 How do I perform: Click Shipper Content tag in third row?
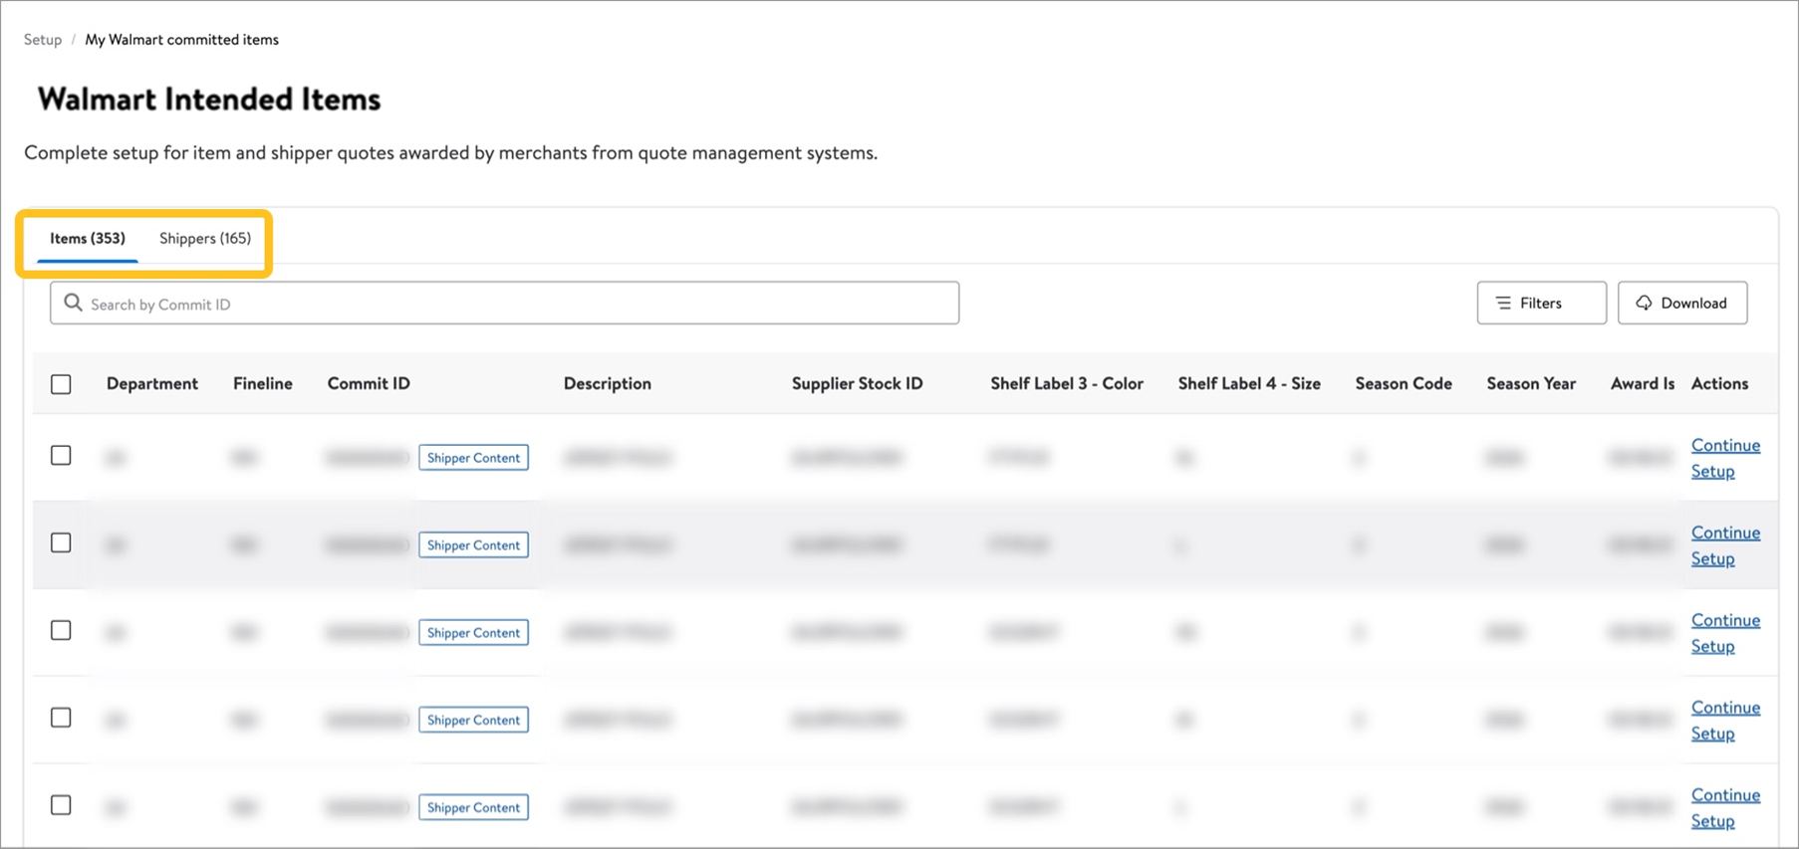(473, 633)
